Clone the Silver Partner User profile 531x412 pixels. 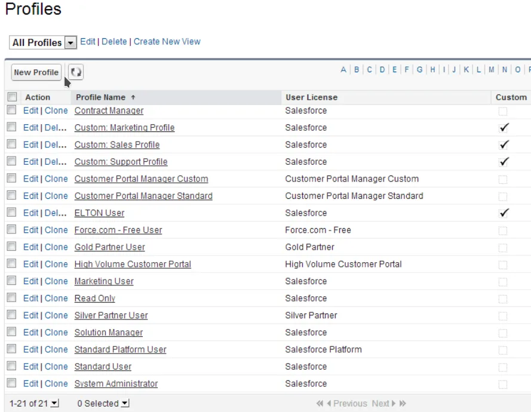[x=56, y=315]
